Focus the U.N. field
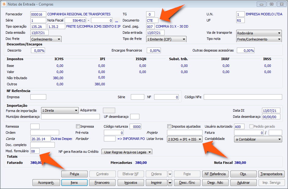 241,14
